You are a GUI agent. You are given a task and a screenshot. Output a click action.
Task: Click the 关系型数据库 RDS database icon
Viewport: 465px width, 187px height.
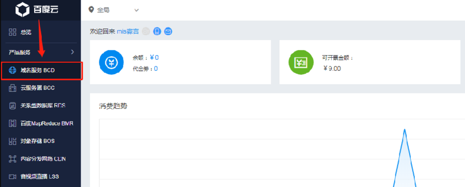click(x=12, y=106)
